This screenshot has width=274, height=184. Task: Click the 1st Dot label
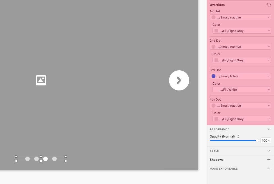click(x=215, y=11)
